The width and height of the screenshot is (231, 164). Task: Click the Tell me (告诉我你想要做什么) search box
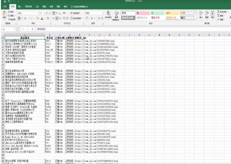pos(80,6)
